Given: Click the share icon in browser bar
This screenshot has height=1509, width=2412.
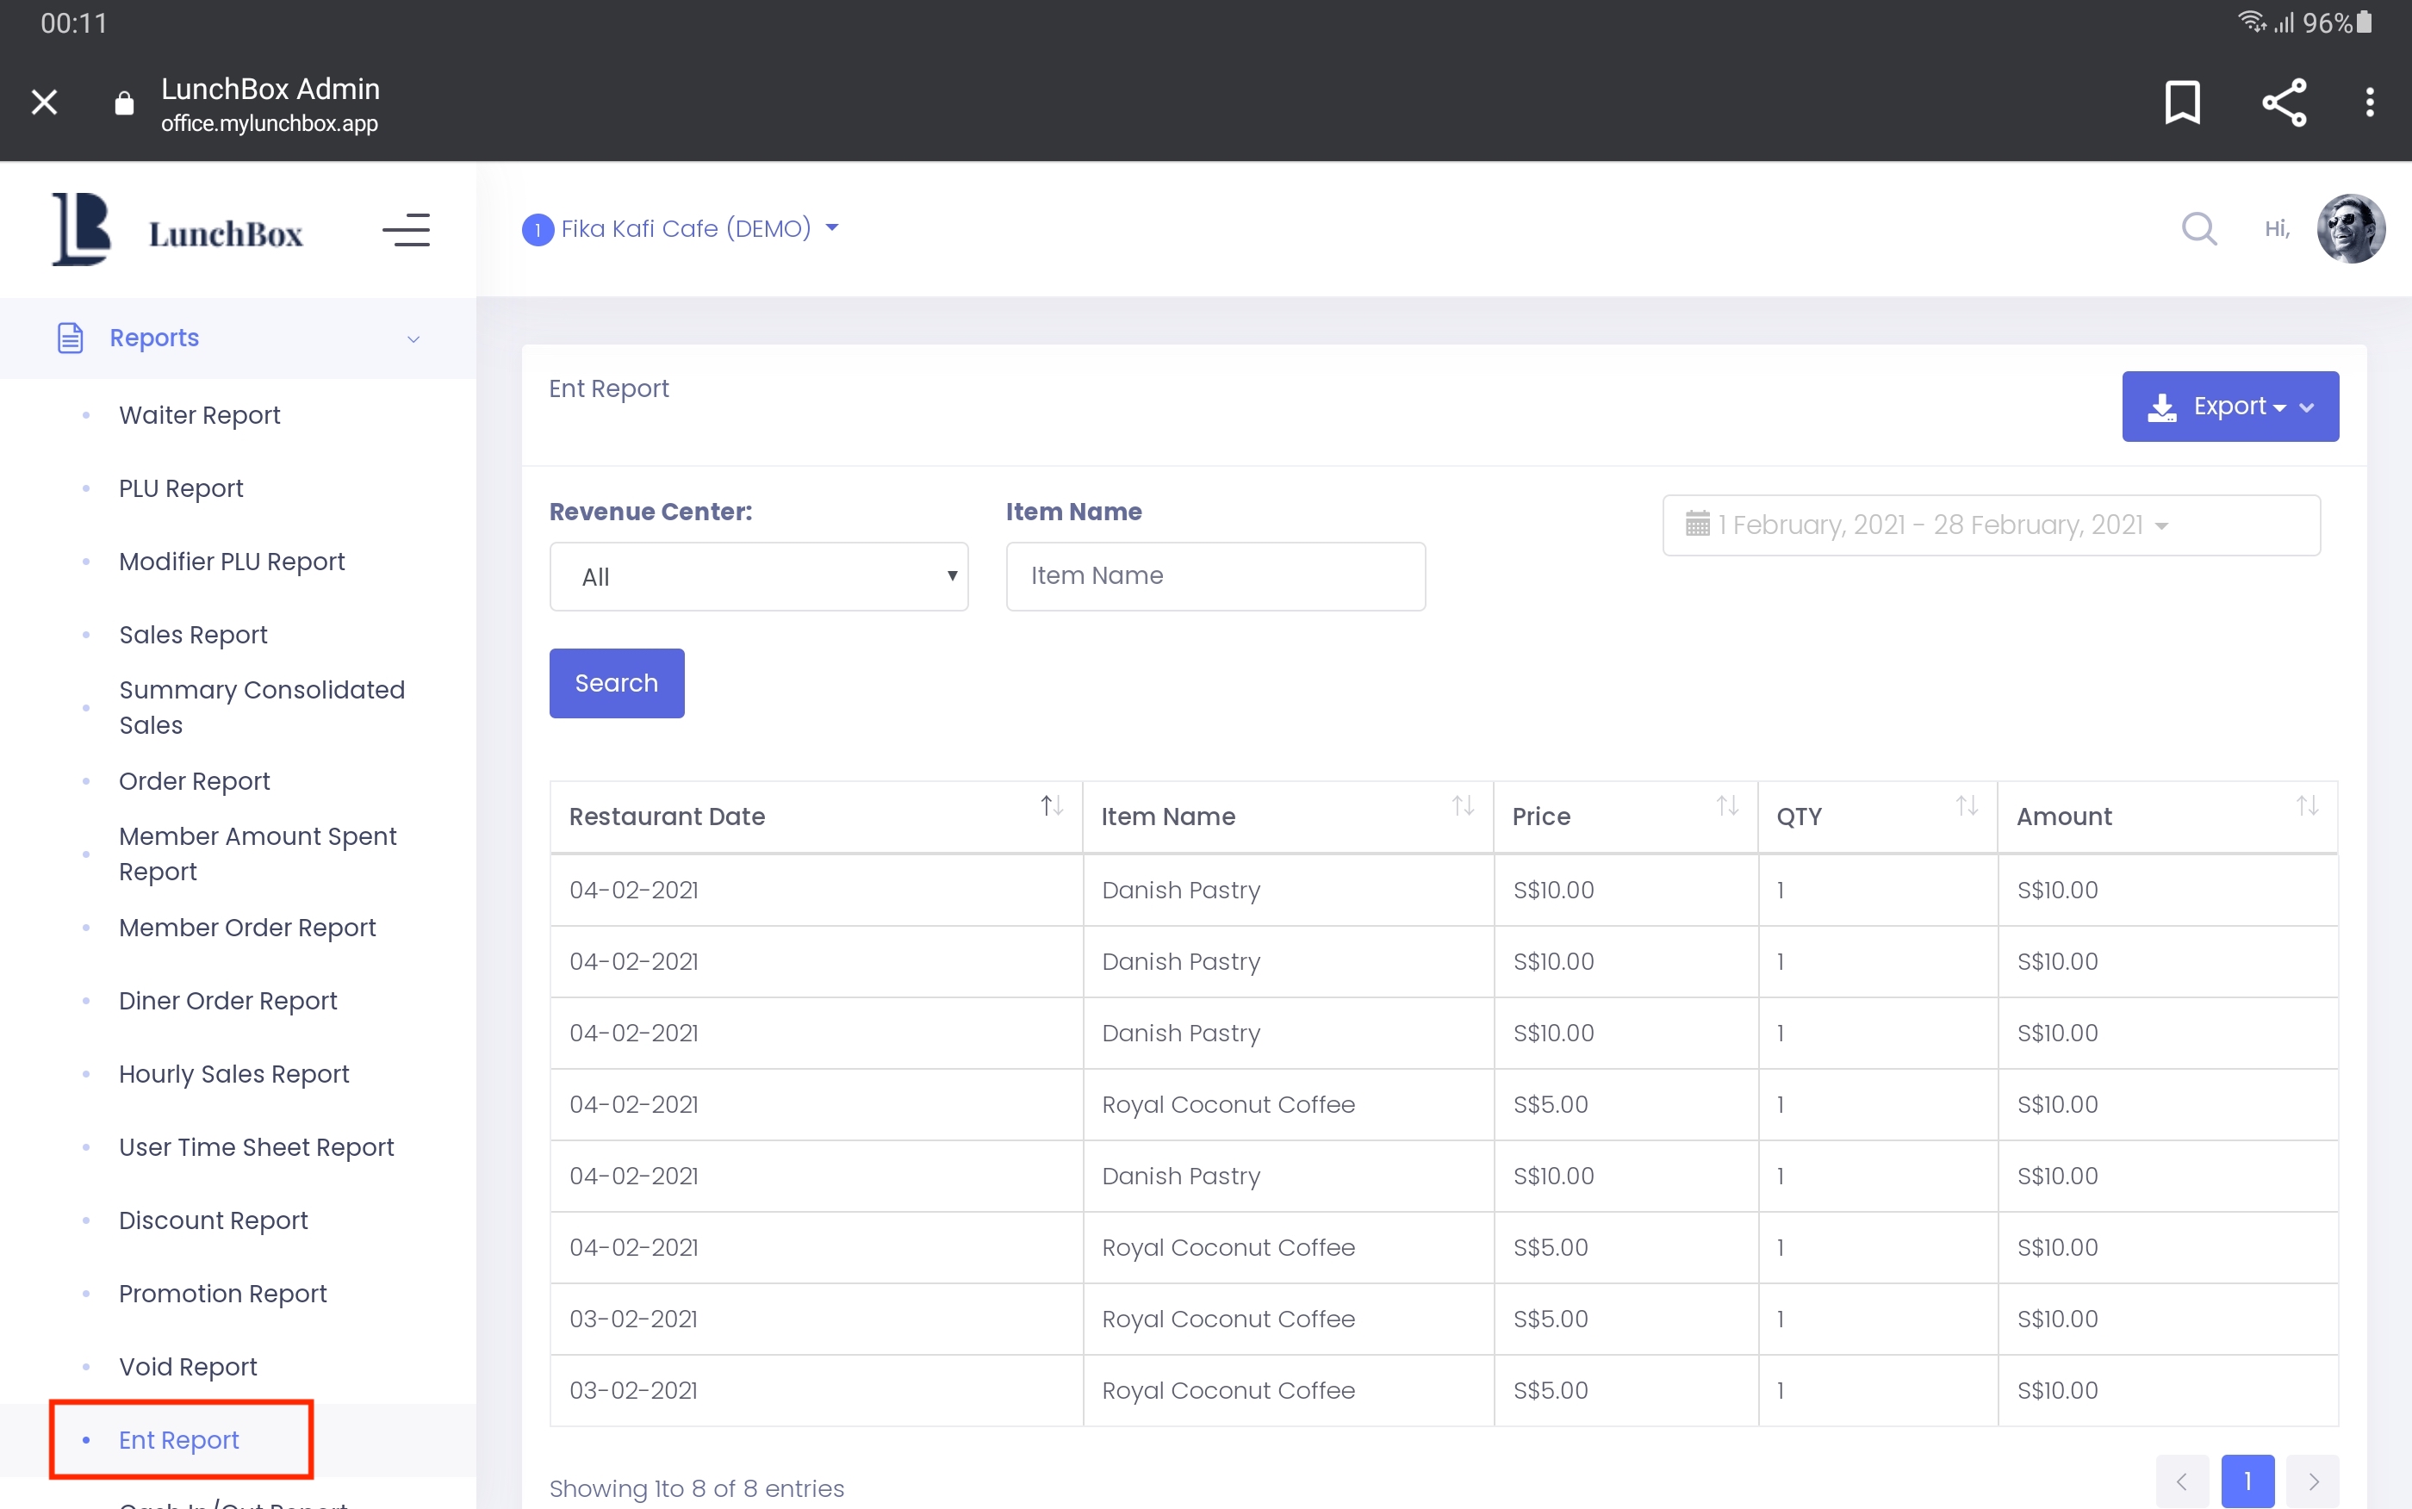Looking at the screenshot, I should (2284, 102).
